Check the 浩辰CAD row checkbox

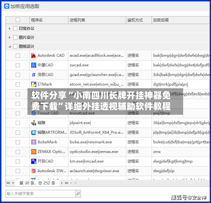point(18,75)
